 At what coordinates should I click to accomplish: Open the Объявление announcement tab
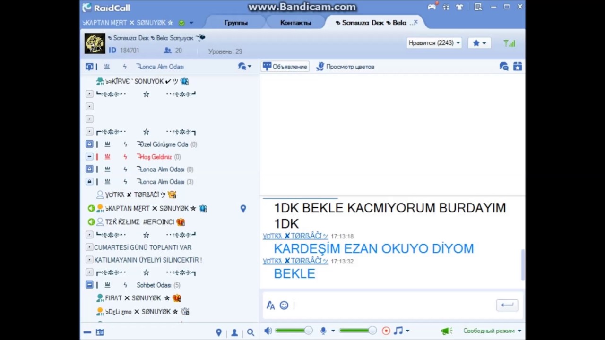[285, 67]
